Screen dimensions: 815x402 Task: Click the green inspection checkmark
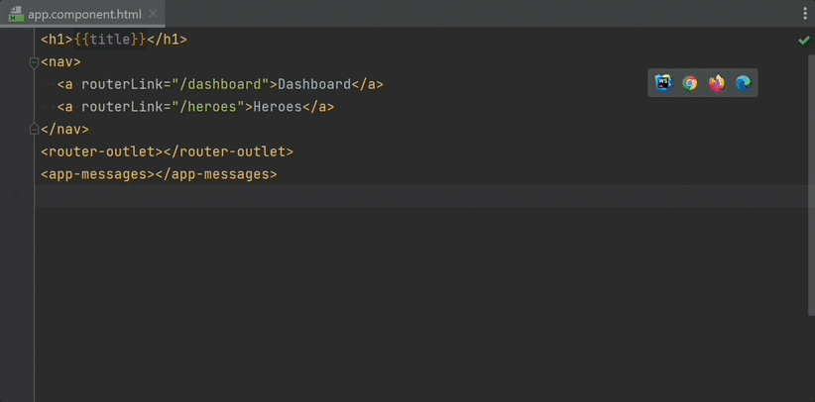point(803,41)
